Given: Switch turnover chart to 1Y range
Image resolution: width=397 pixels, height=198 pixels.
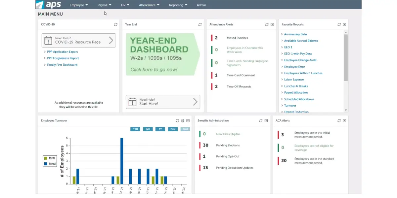Looking at the screenshot, I should [160, 129].
